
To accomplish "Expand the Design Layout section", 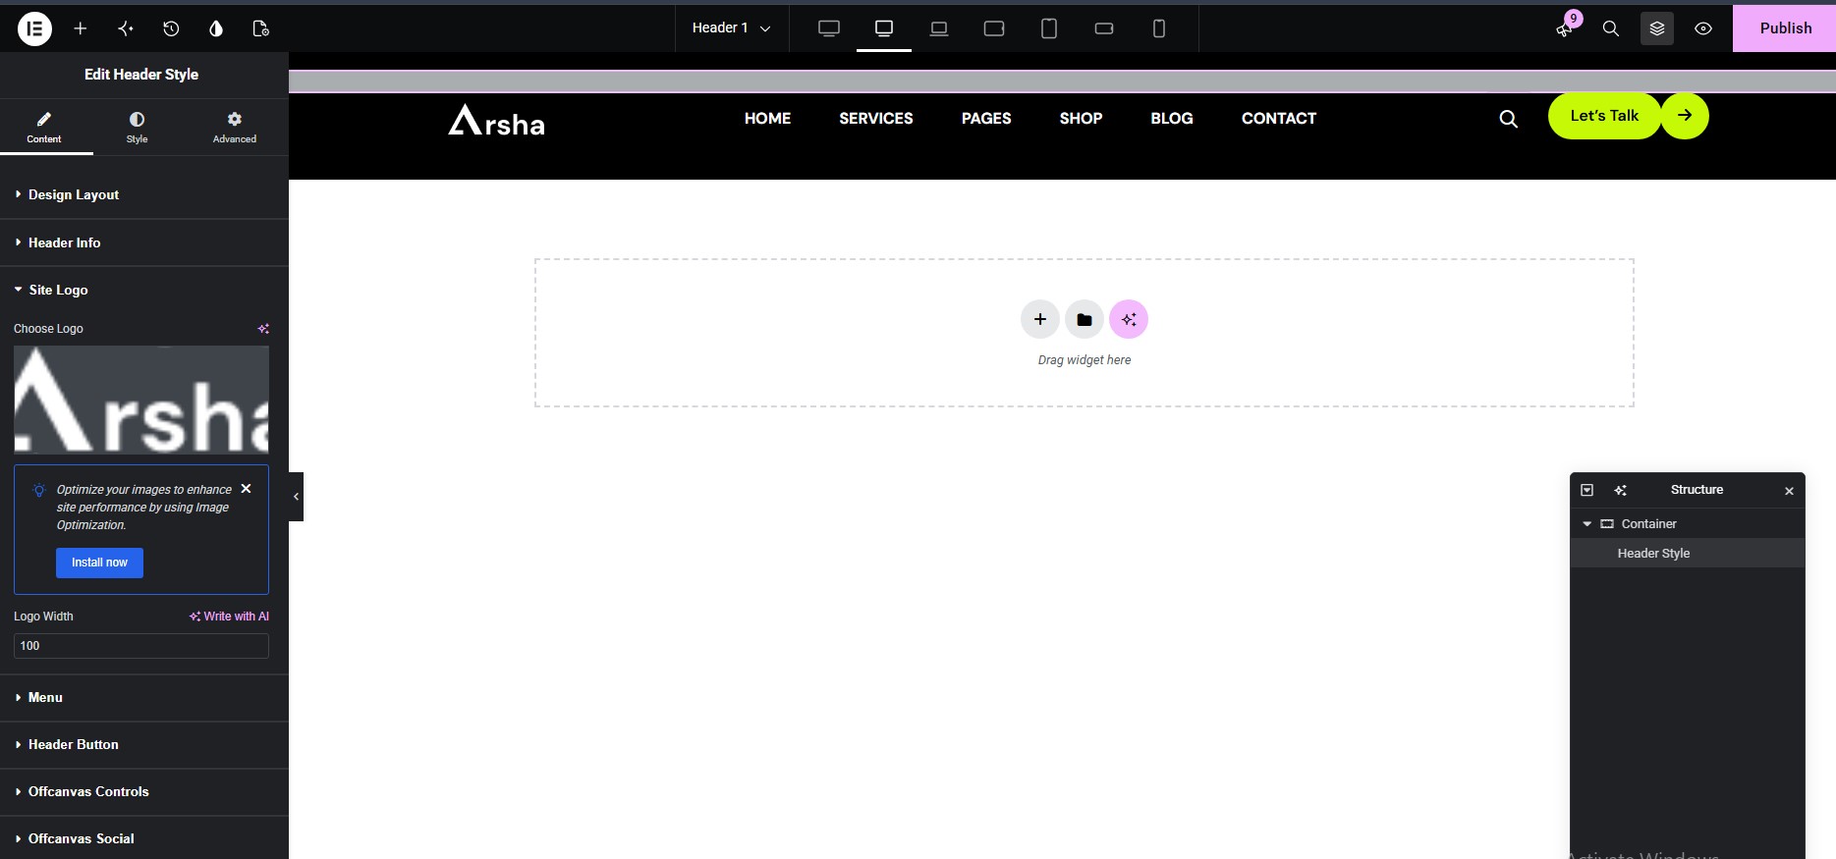I will [144, 194].
